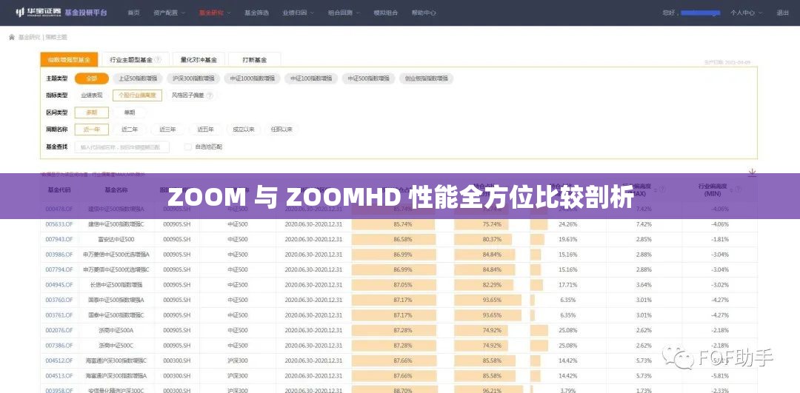Screen dimensions: 800x393
Task: Select the 单期 interval type
Action: coord(130,112)
